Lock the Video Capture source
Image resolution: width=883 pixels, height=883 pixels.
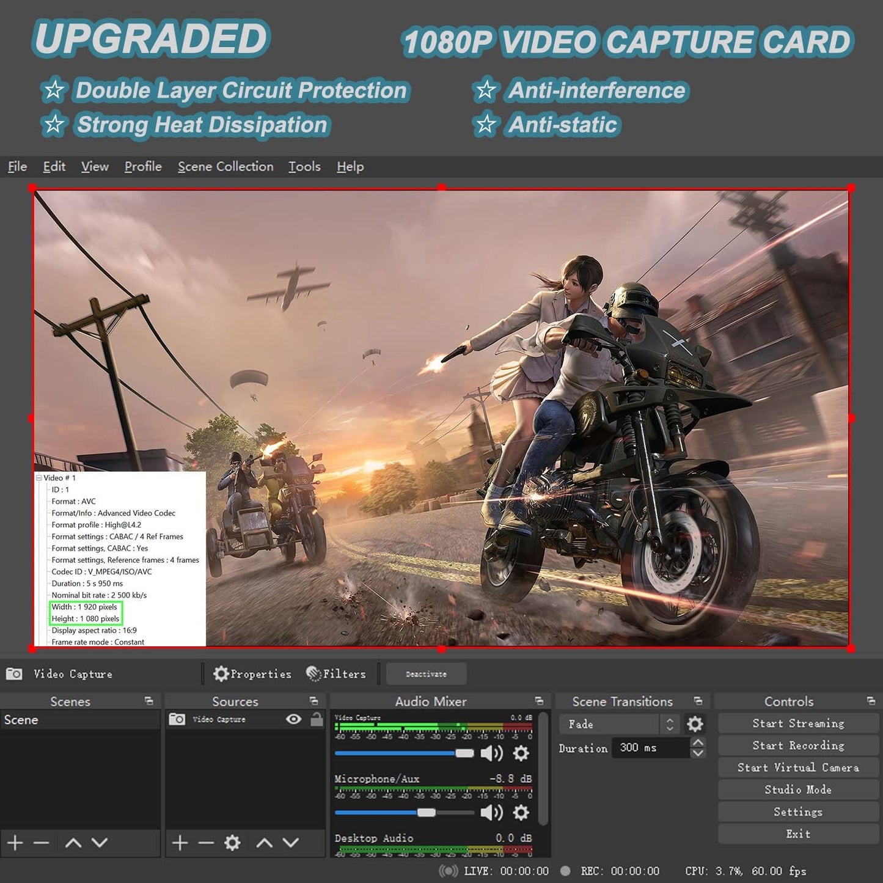[x=317, y=720]
